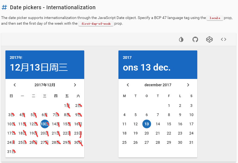Open the example in Codepen

point(209,39)
